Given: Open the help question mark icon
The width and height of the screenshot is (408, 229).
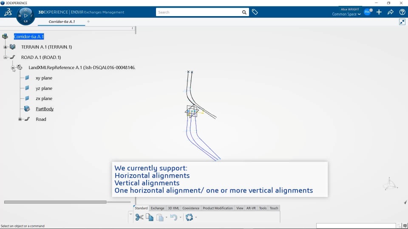Looking at the screenshot, I should 402,12.
